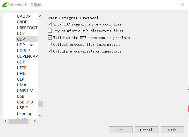Image resolution: width=189 pixels, height=137 pixels.
Task: Enable Collect process flow information
Action: click(50, 44)
